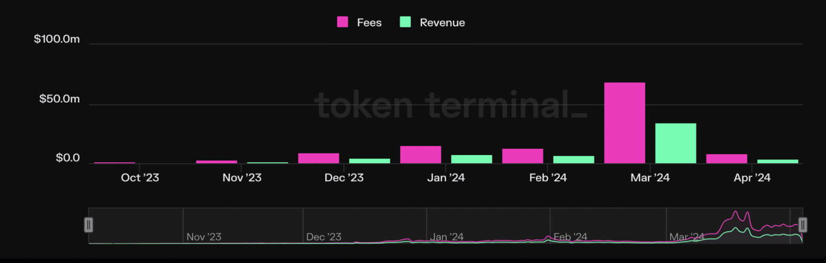Hide the Fees series via its legend label
This screenshot has width=826, height=263.
point(369,23)
